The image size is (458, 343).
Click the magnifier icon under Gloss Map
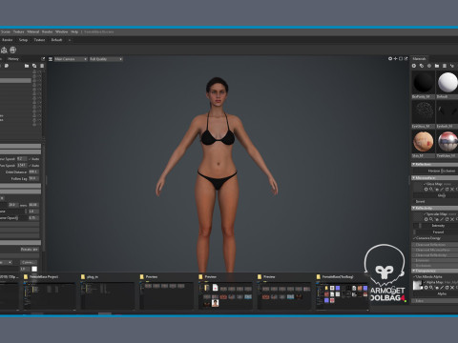pos(431,190)
